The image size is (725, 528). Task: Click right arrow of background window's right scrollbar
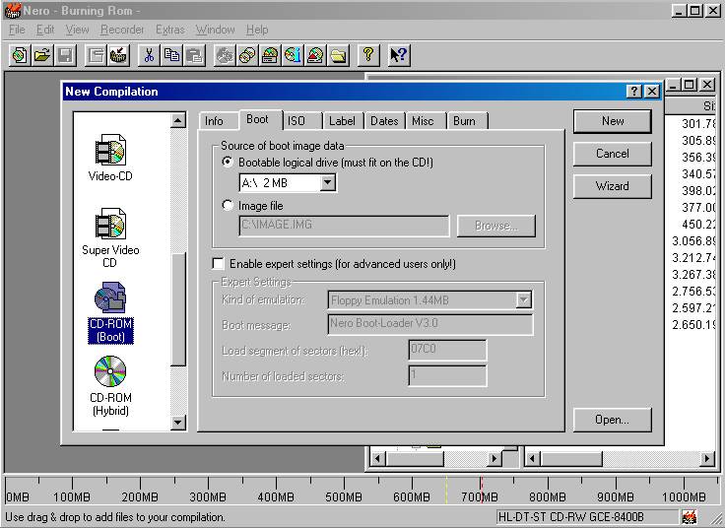click(706, 459)
